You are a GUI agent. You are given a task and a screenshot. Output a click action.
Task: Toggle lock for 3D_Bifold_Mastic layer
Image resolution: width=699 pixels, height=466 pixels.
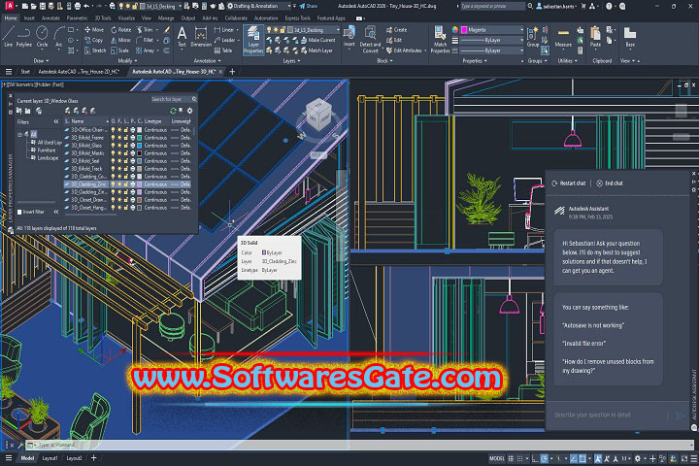tap(126, 153)
